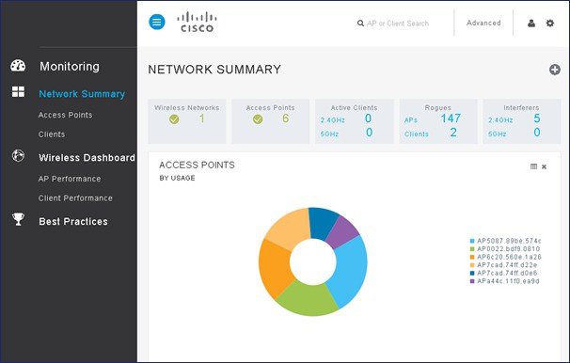Click the AP or Client Search field
Image resolution: width=570 pixels, height=363 pixels.
[398, 24]
